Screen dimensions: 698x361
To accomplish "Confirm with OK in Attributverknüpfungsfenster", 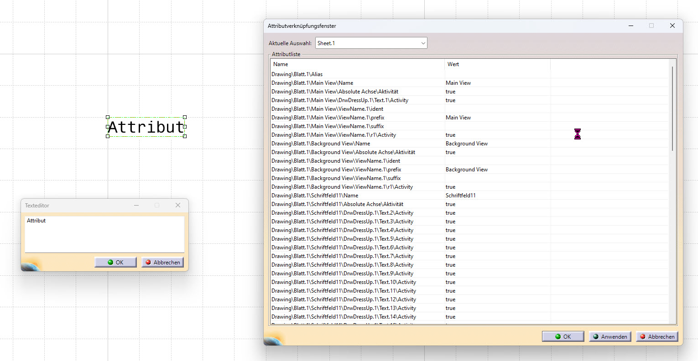I will 563,336.
